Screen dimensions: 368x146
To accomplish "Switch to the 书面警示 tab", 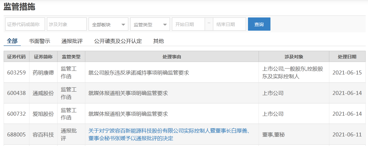I will (39, 41).
